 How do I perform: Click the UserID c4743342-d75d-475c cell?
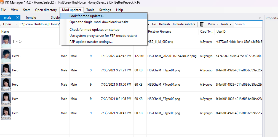[239, 56]
